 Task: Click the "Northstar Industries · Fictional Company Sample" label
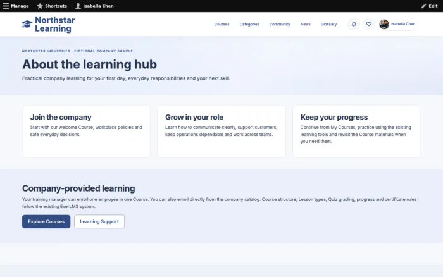77,51
